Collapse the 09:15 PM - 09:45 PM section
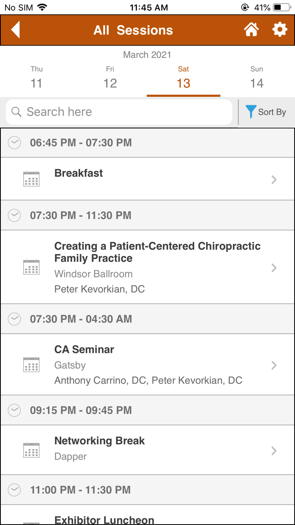Screen dimensions: 295x525 (x=14, y=410)
